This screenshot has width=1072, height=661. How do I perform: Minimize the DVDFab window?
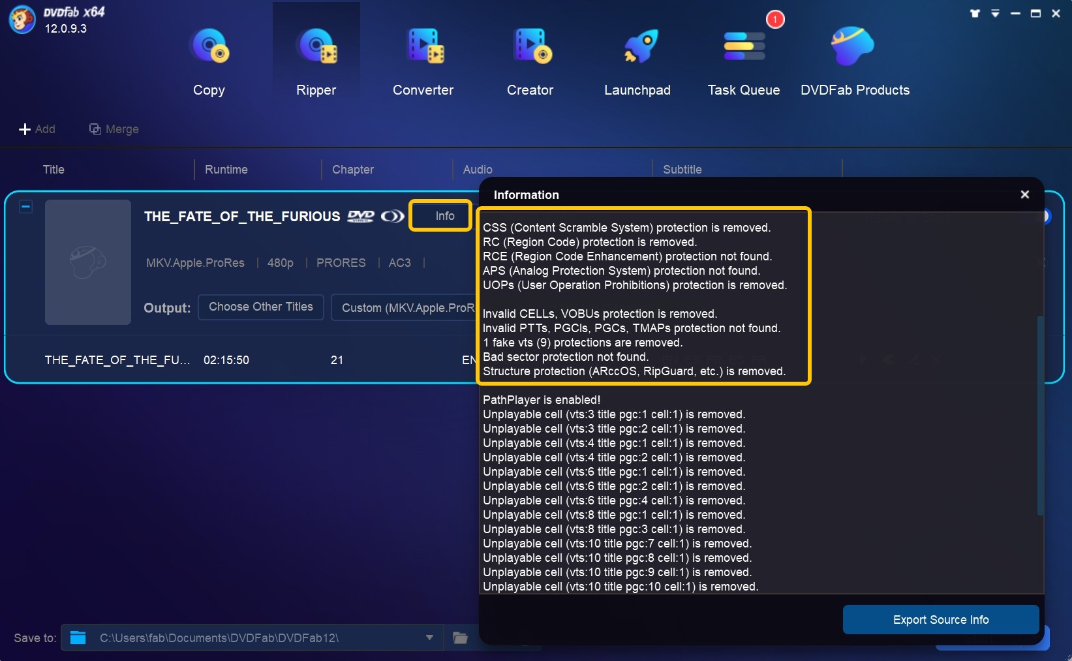1015,13
